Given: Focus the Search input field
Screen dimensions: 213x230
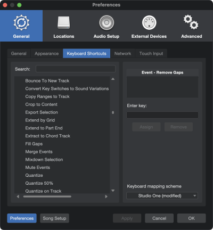Looking at the screenshot, I should click(76, 69).
